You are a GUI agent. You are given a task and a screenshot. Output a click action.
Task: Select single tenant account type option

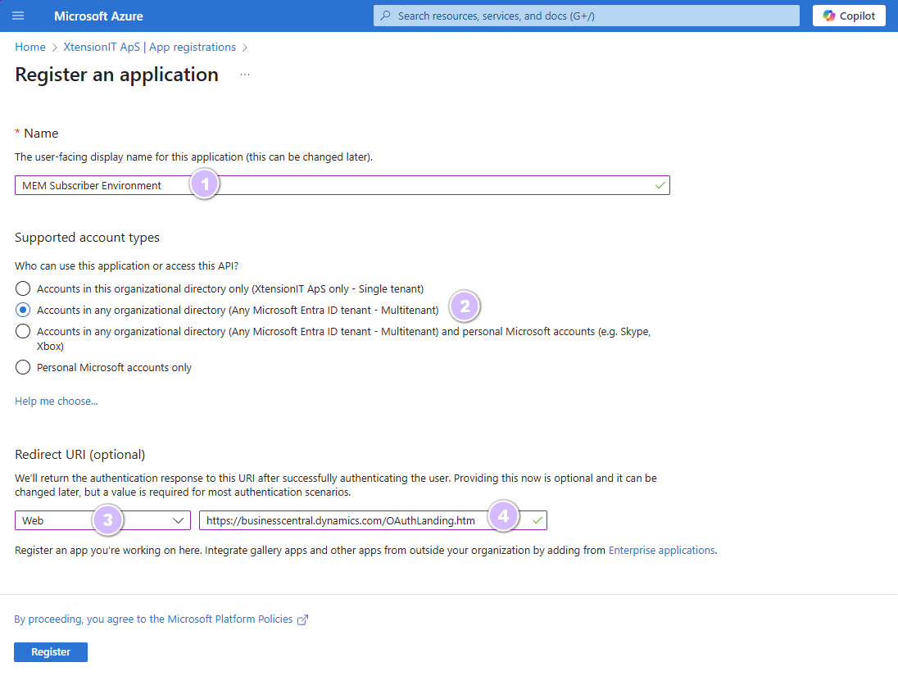click(23, 288)
